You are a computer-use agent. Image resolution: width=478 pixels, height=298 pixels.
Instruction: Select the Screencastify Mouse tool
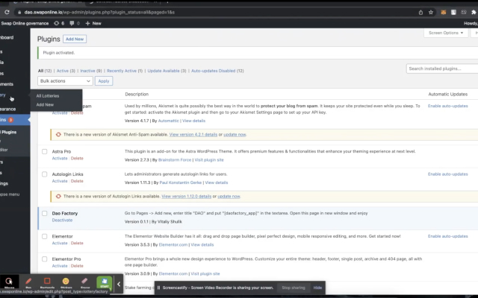click(10, 284)
